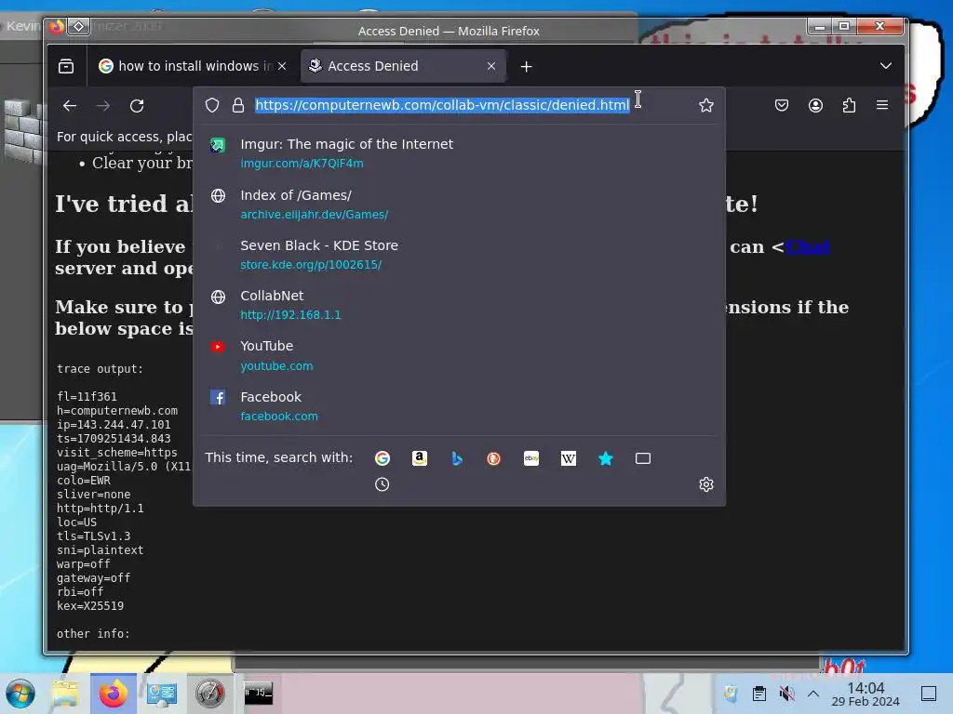Open Firefox account menu

tap(815, 105)
